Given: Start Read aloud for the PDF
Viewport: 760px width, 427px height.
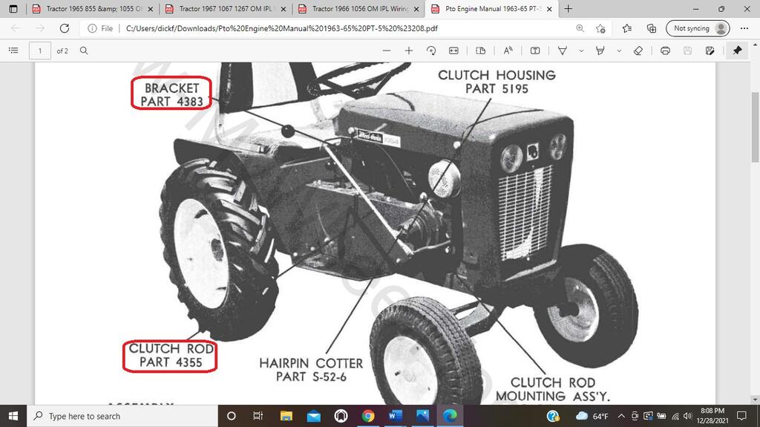Looking at the screenshot, I should [x=508, y=50].
